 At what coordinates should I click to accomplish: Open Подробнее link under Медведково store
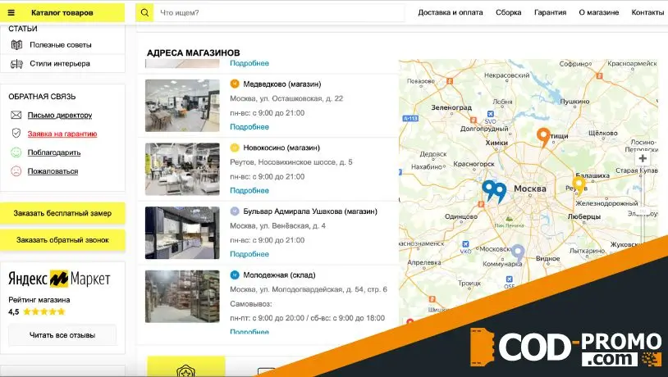click(249, 127)
